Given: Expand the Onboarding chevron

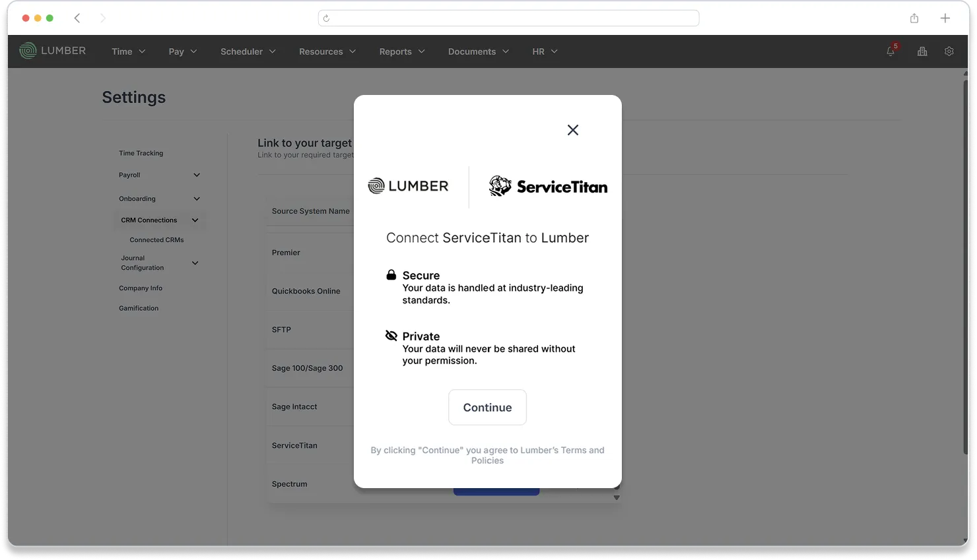Looking at the screenshot, I should point(197,199).
